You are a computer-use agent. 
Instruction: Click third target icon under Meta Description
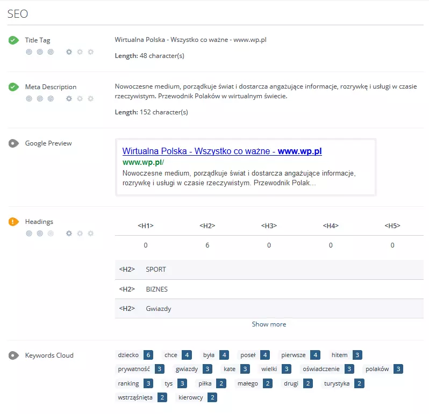tap(51, 99)
